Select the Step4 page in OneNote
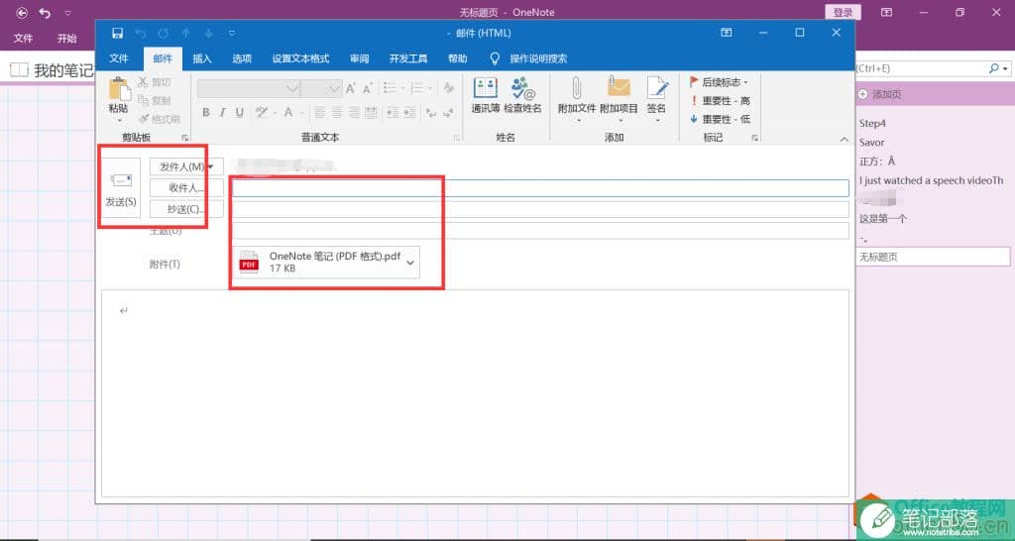The width and height of the screenshot is (1015, 541). pos(872,123)
